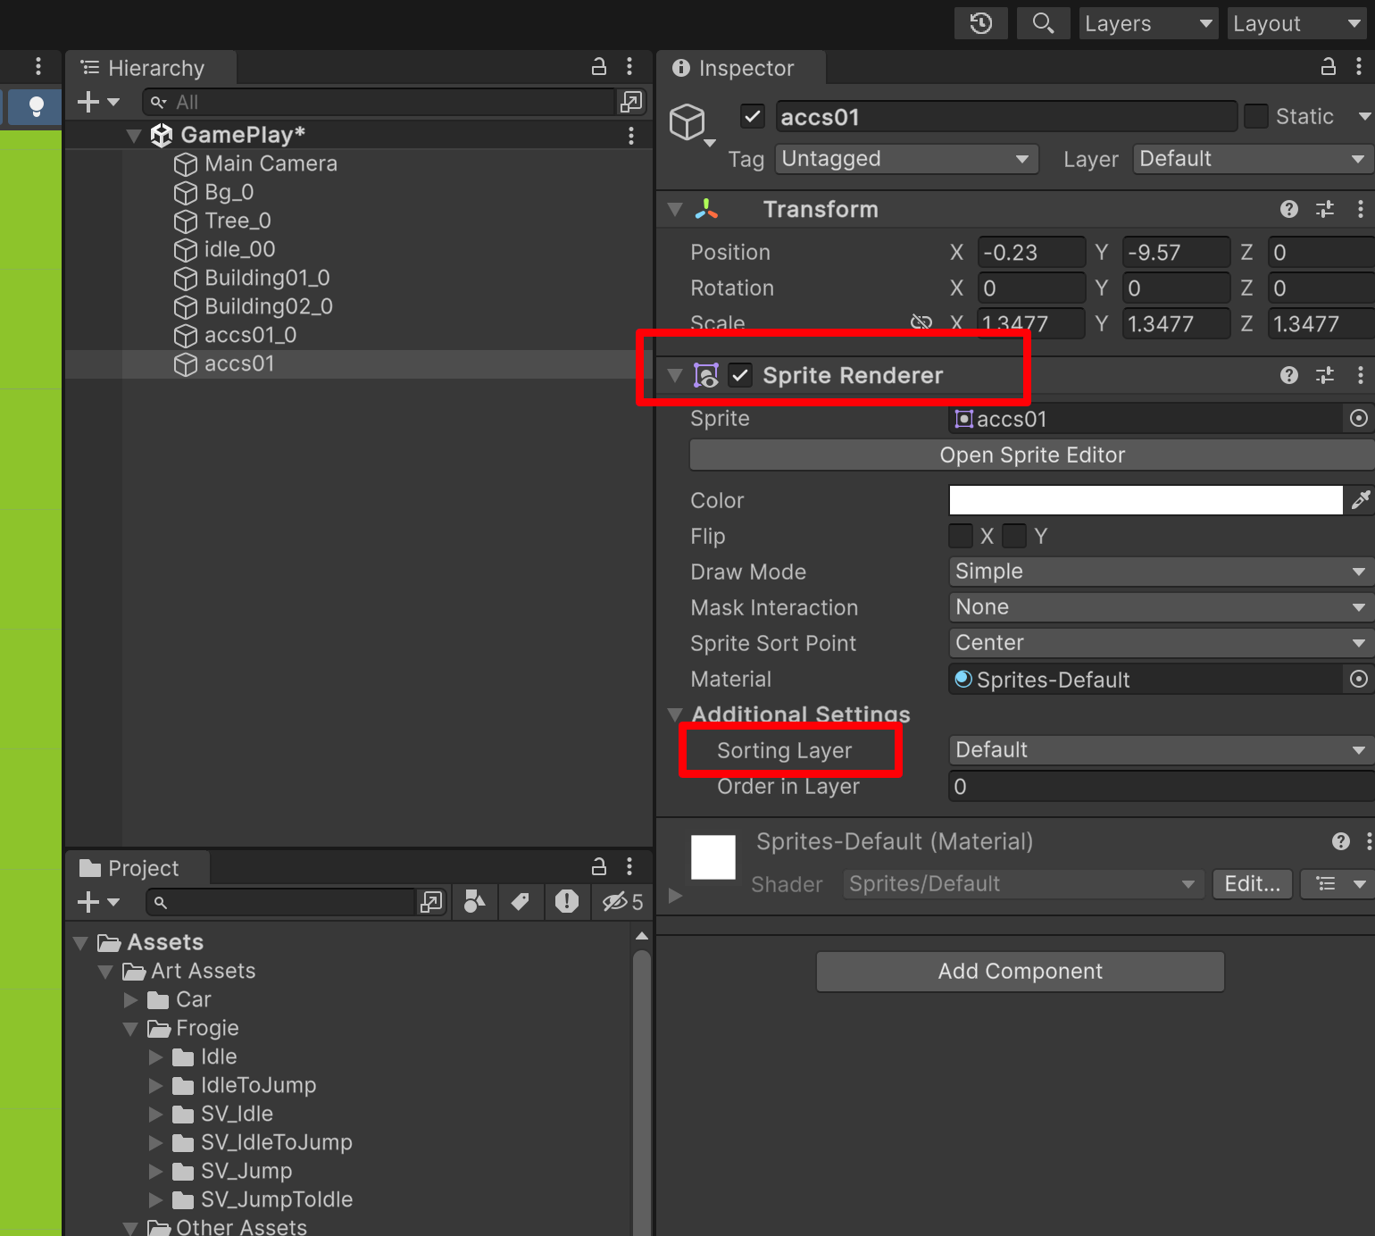Click Open Sprite Editor button

coord(1032,455)
